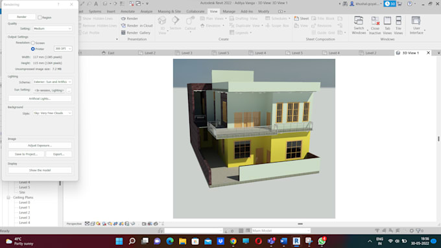Screen dimensions: 441x248
Task: Switch to the Manage ribbon tab
Action: pos(229,12)
